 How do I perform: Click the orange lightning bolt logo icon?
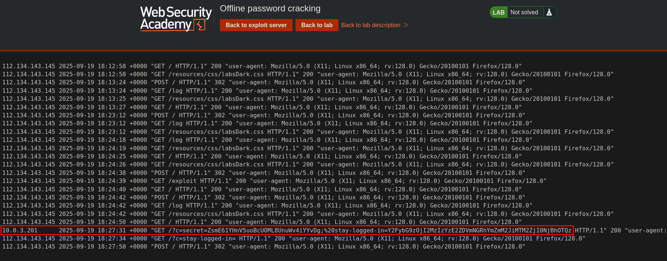point(200,25)
